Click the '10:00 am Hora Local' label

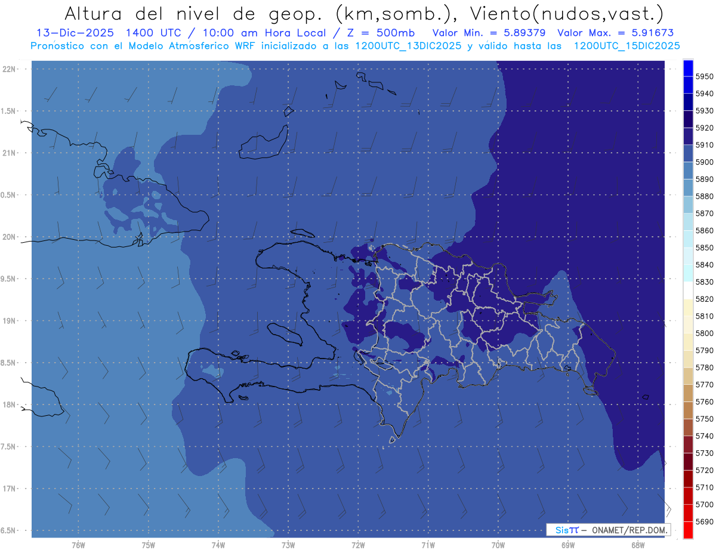tap(266, 33)
